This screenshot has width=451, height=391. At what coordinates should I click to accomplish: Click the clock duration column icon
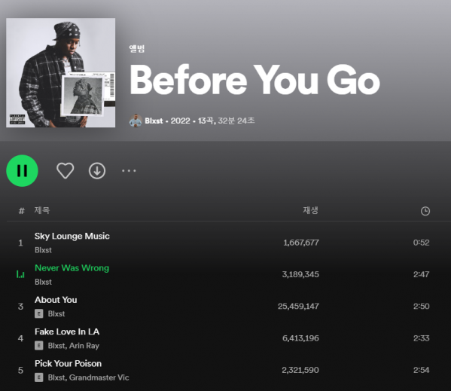pos(425,211)
